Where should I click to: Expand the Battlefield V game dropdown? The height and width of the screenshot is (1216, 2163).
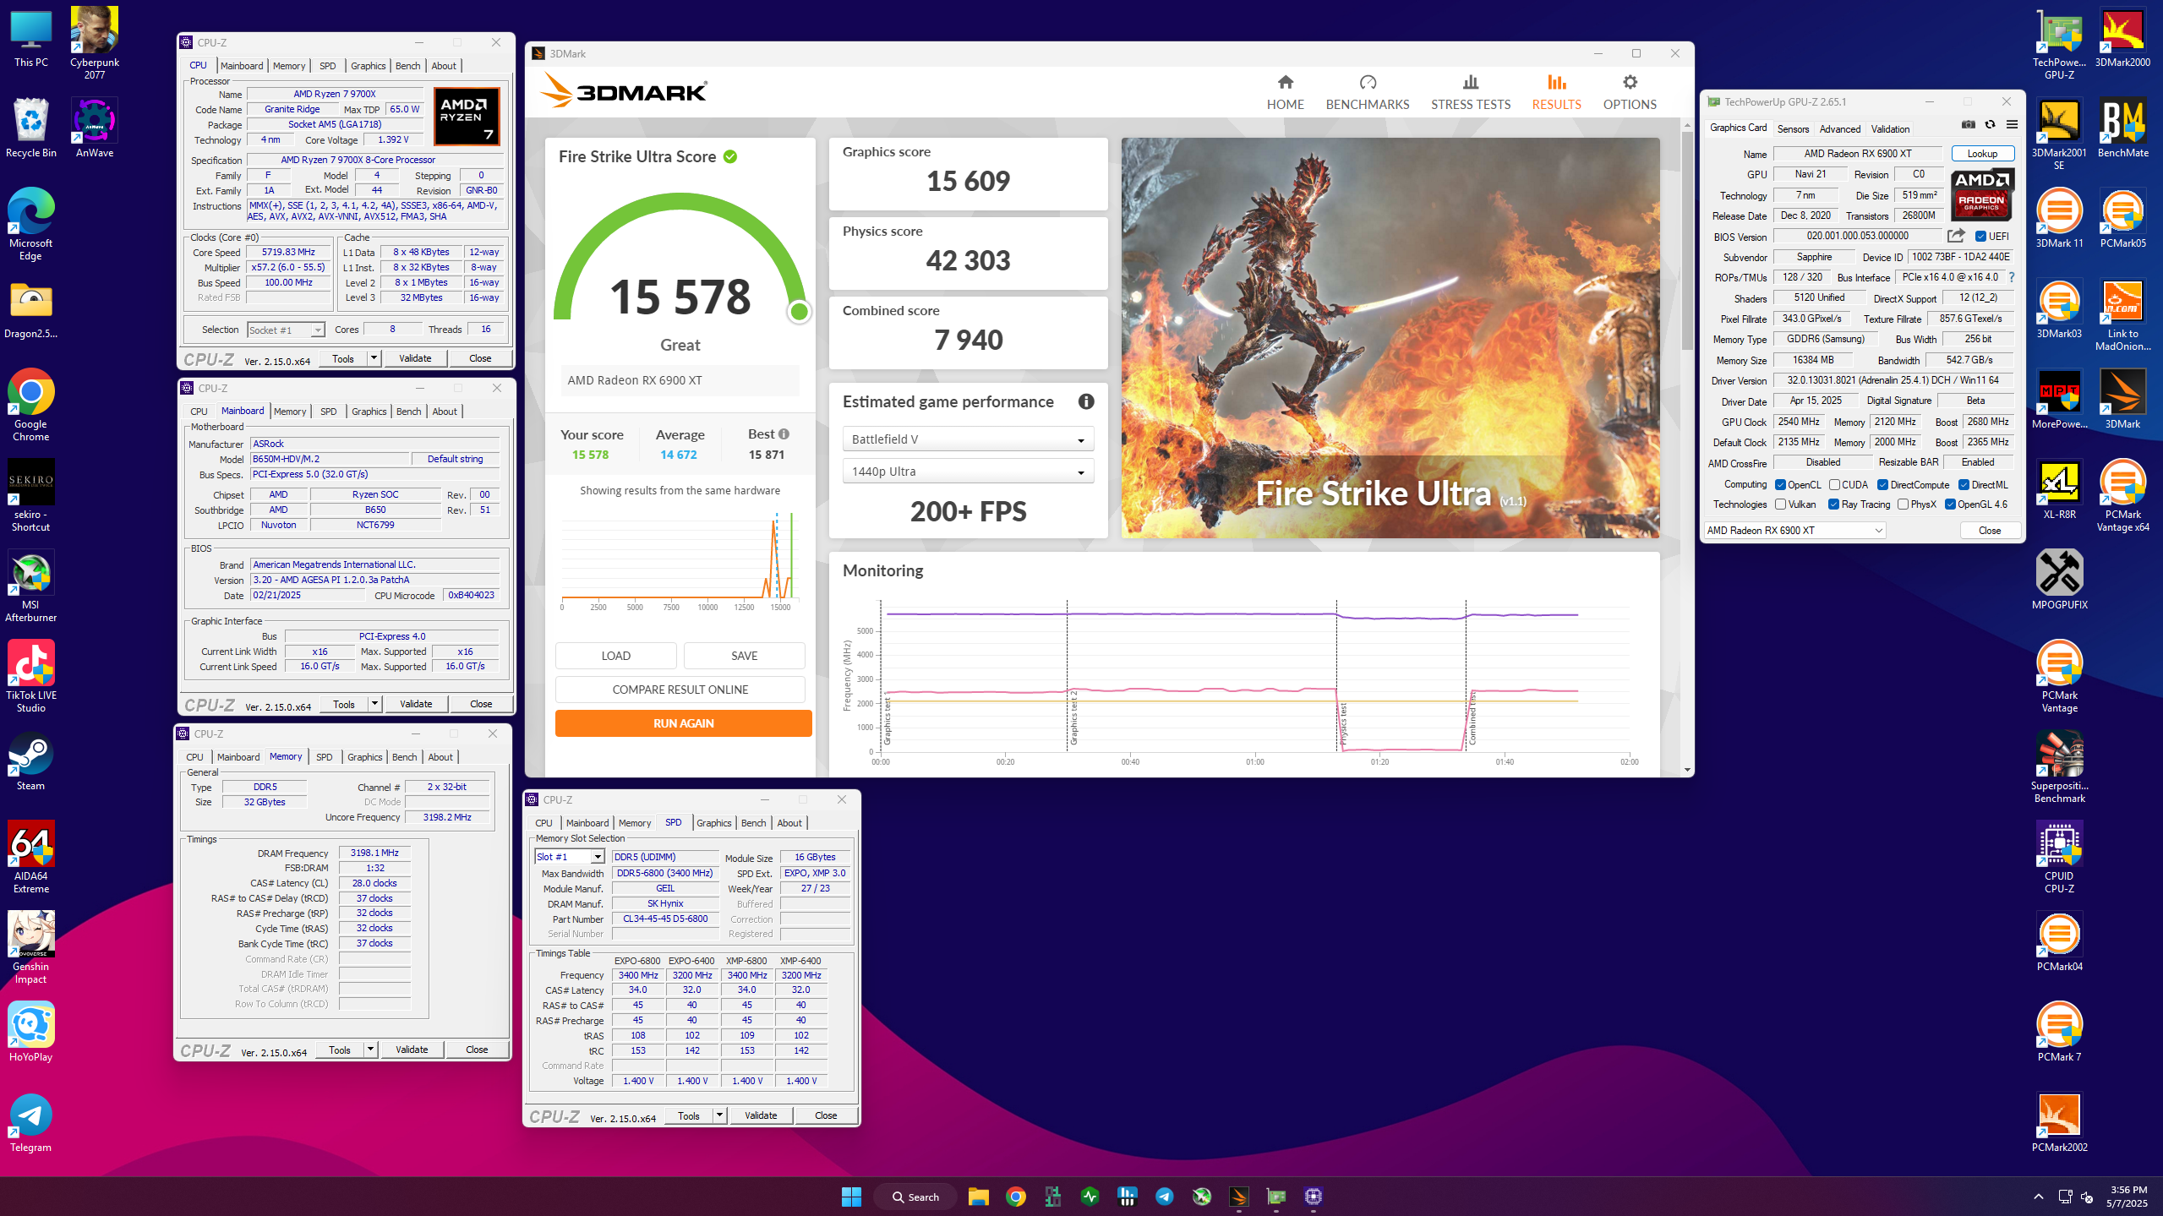tap(968, 439)
